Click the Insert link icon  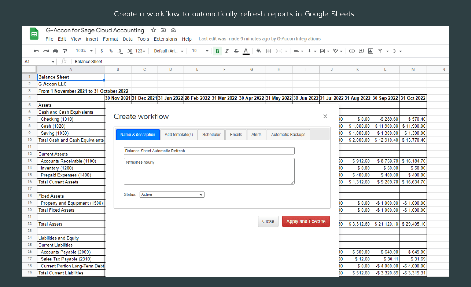pos(352,51)
